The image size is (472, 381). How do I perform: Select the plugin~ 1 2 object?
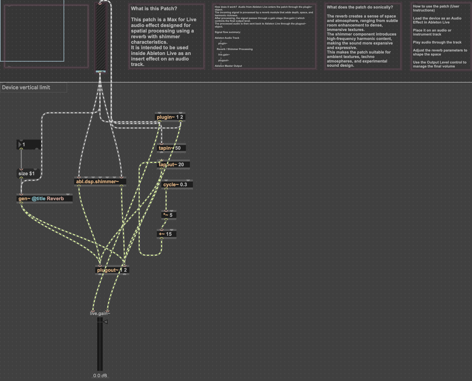tap(170, 117)
